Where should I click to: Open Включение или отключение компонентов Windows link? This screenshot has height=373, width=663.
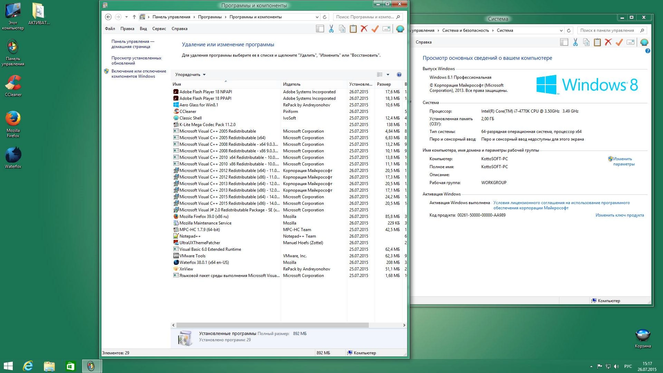pos(139,74)
